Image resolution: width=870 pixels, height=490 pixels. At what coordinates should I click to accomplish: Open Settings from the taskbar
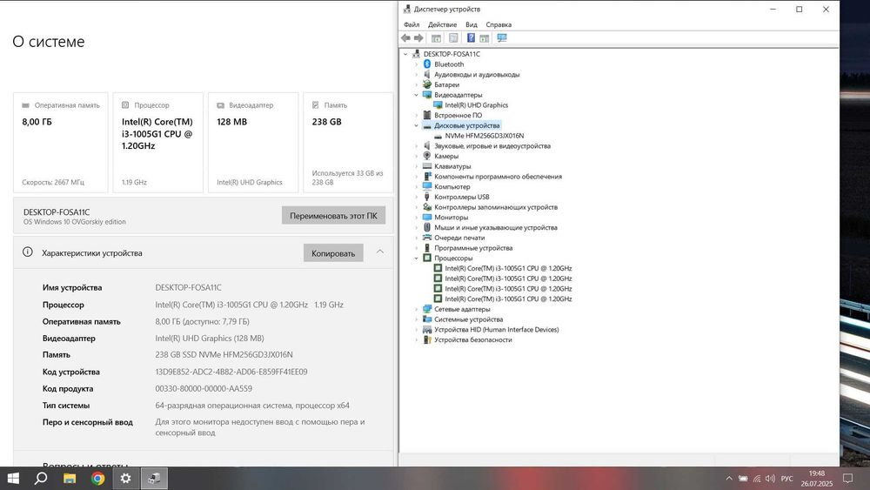[x=126, y=479]
